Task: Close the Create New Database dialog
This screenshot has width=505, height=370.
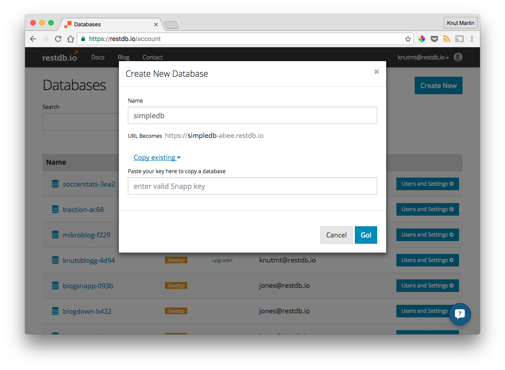Action: (x=376, y=72)
